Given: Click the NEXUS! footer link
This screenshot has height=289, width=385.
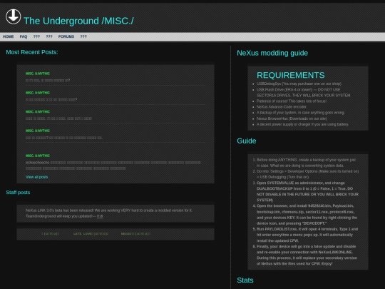Looking at the screenshot, I should click(x=135, y=234).
